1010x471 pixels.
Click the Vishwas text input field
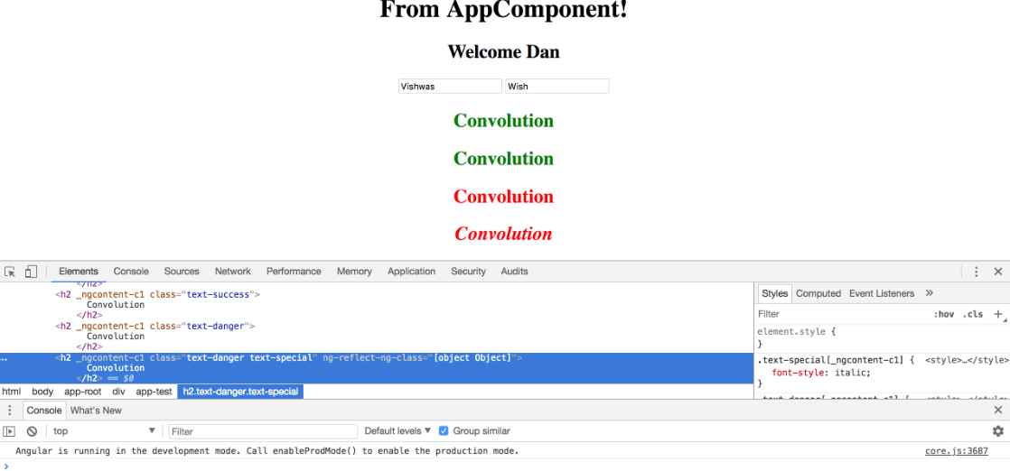click(450, 87)
